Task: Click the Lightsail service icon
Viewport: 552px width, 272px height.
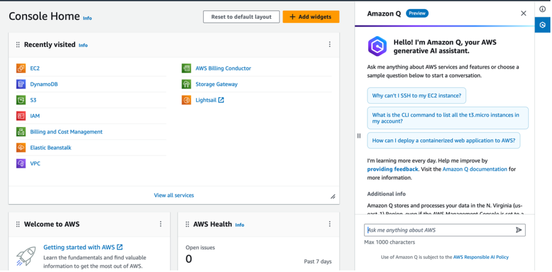Action: coord(186,100)
